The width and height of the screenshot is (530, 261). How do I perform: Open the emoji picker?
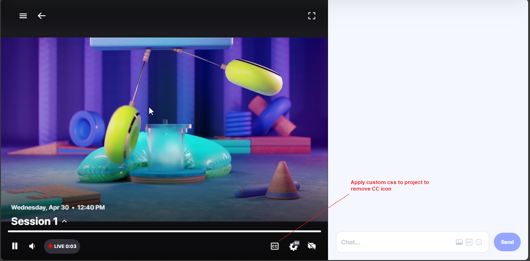click(479, 242)
